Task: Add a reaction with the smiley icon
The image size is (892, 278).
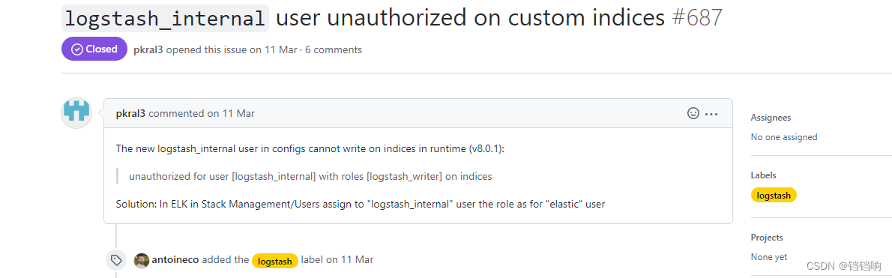Action: [693, 113]
